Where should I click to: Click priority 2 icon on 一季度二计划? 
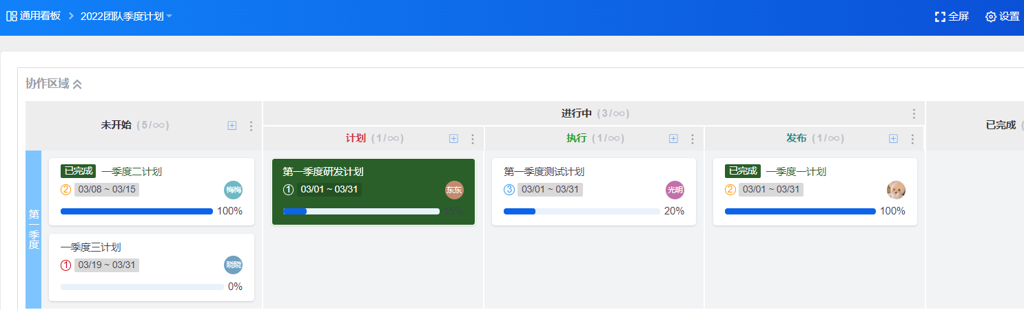pyautogui.click(x=66, y=190)
